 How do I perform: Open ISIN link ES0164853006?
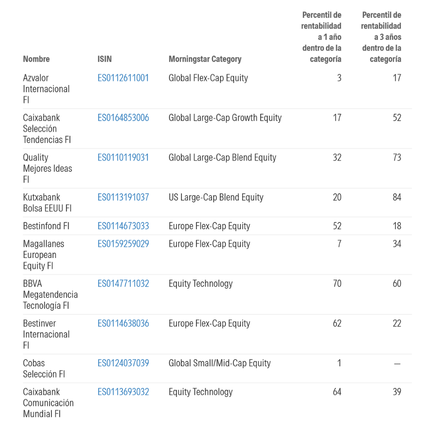[x=123, y=118]
